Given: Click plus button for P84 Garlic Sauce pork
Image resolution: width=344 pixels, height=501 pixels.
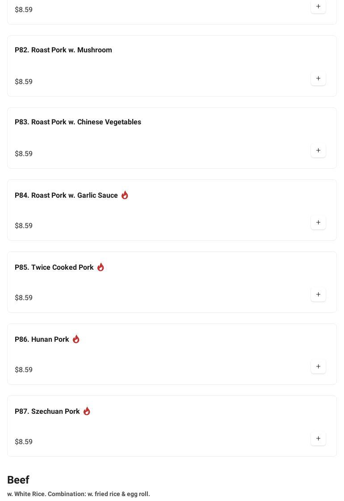Looking at the screenshot, I should pos(318,223).
